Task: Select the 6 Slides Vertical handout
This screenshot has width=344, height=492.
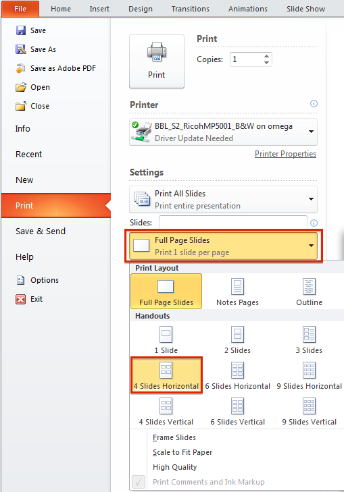Action: point(237,412)
